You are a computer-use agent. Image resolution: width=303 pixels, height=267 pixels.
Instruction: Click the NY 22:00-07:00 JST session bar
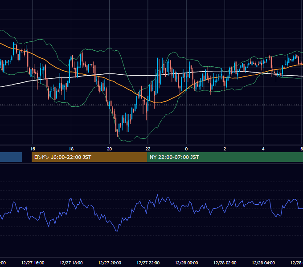[x=225, y=157]
